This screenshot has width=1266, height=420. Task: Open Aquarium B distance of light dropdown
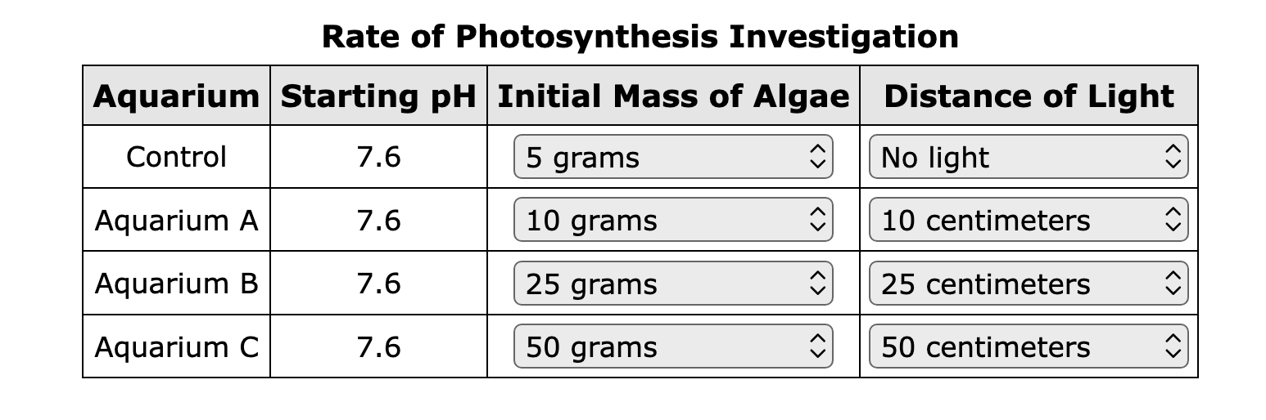point(1029,284)
